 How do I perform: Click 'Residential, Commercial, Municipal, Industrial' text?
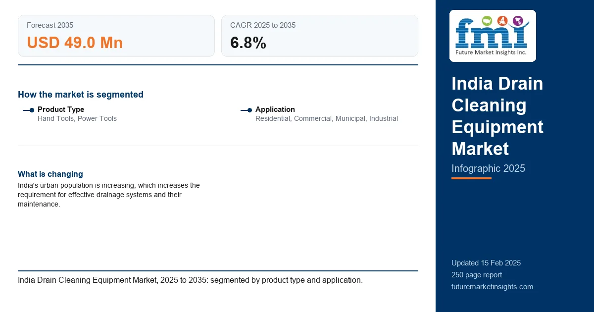tap(327, 118)
